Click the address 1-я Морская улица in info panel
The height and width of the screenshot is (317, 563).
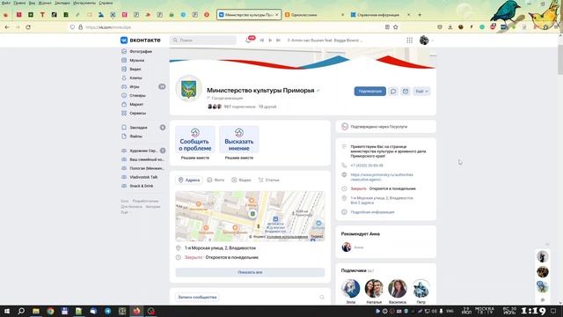382,198
